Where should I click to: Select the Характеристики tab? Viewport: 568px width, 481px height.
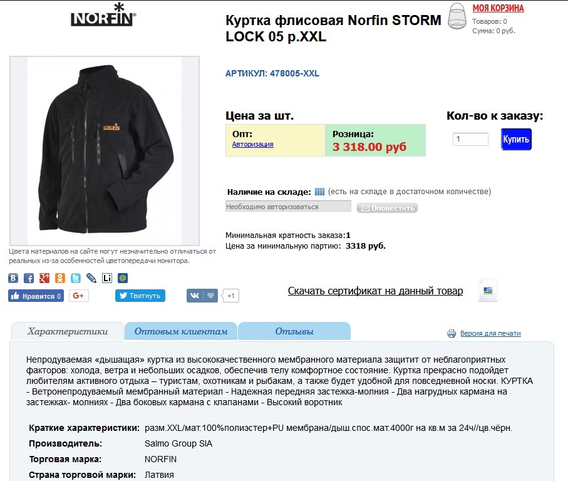pyautogui.click(x=68, y=331)
